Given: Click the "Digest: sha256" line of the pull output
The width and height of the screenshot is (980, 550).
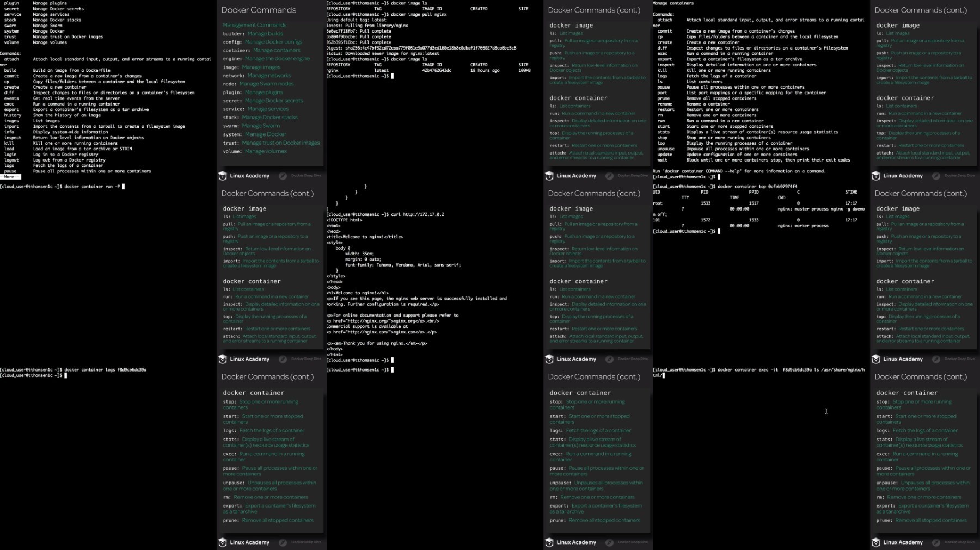Looking at the screenshot, I should (421, 48).
